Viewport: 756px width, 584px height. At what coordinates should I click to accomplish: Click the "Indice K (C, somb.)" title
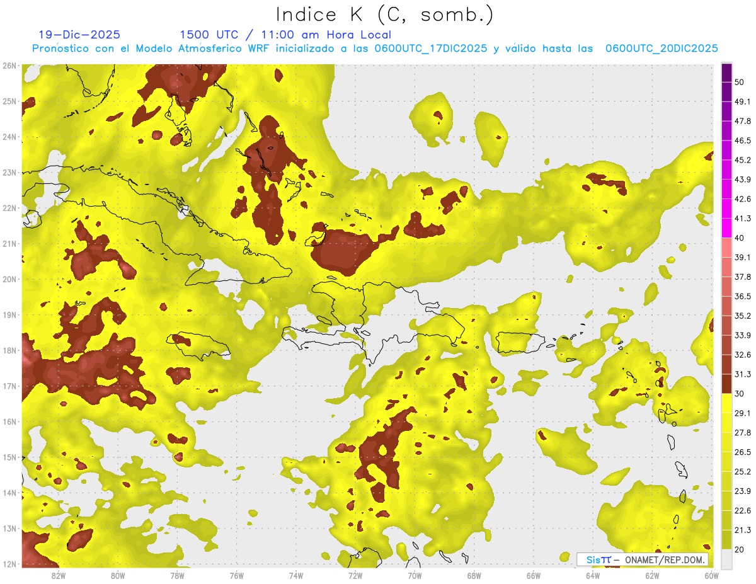(x=384, y=14)
